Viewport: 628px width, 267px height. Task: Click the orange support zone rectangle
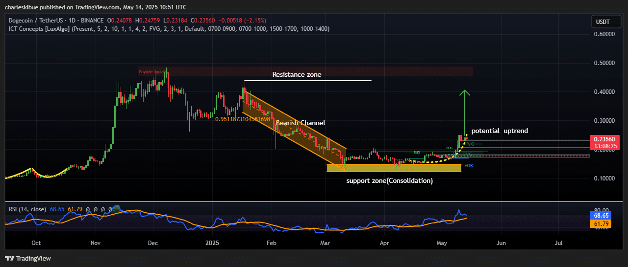point(394,168)
